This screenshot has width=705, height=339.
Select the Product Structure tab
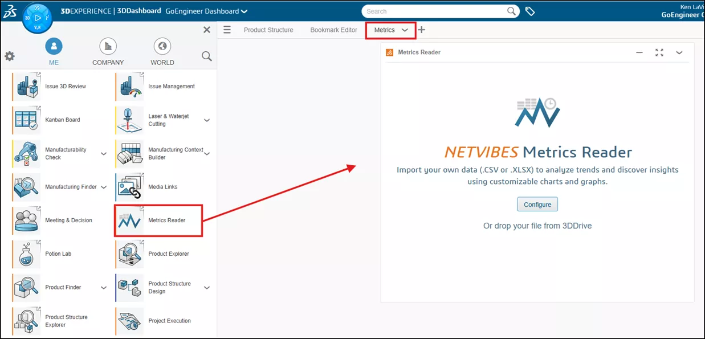click(x=268, y=30)
